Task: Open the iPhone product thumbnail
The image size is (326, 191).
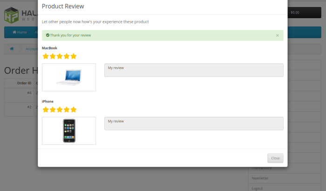Action: point(69,130)
